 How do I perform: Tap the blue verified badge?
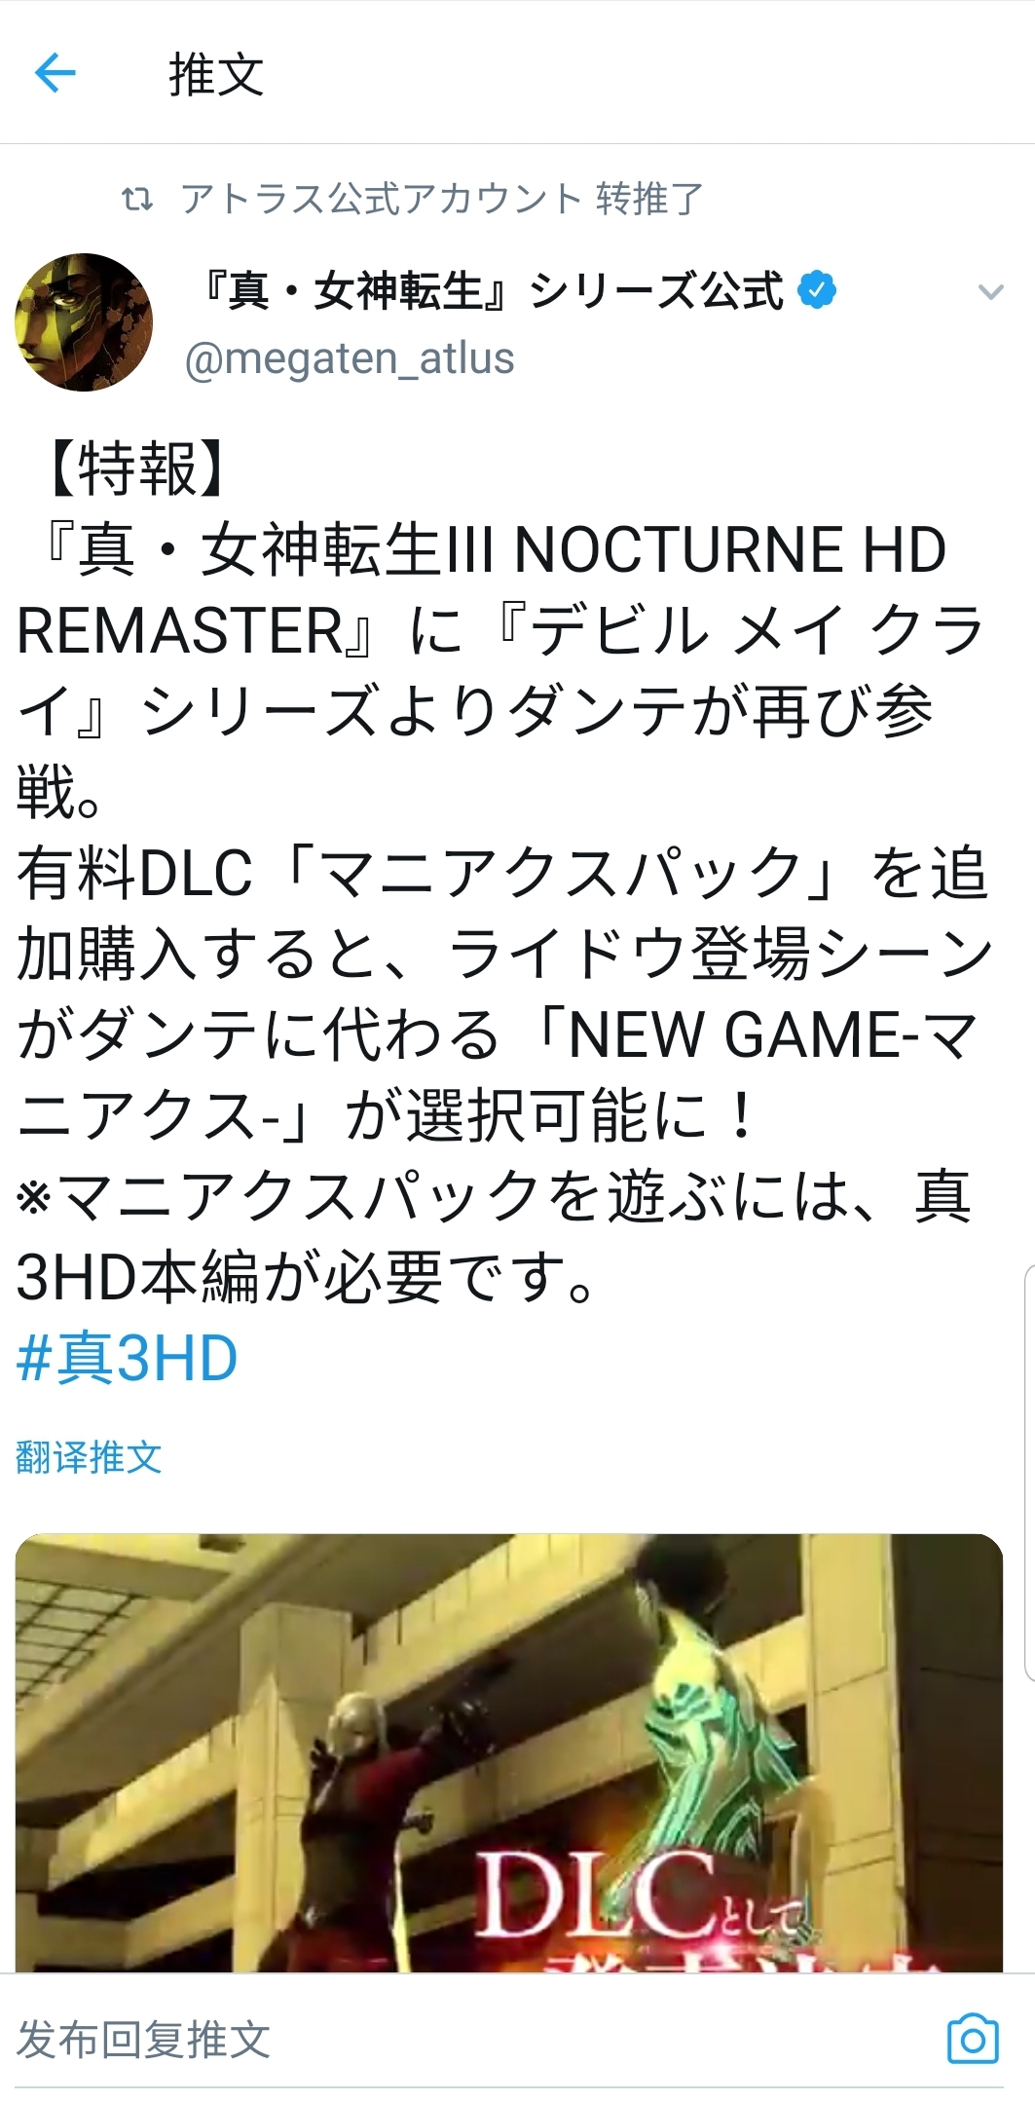[817, 289]
